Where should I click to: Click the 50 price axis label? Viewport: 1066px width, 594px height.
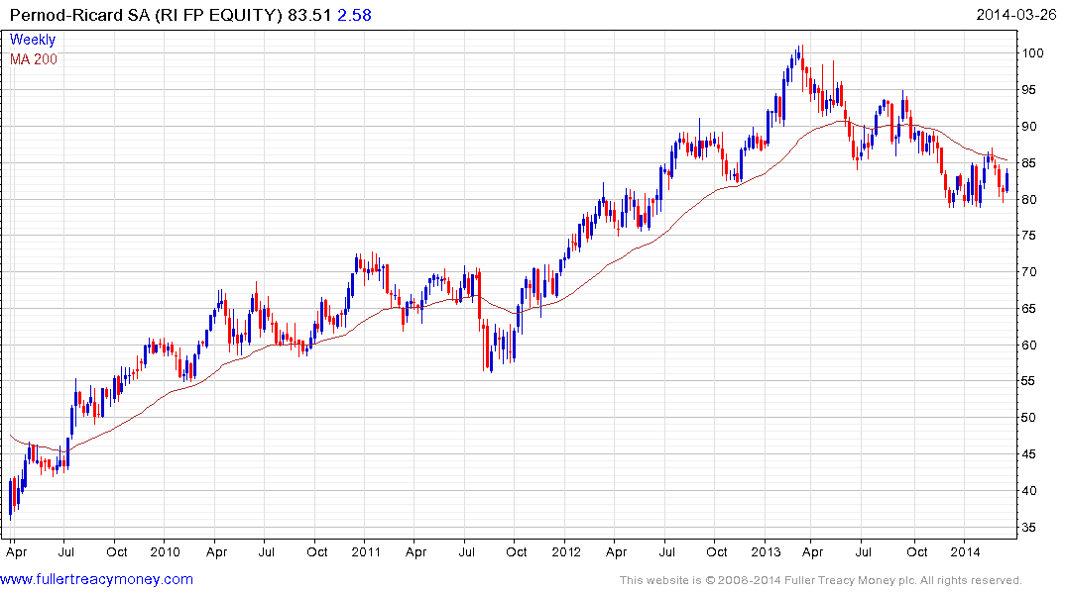pos(1030,418)
